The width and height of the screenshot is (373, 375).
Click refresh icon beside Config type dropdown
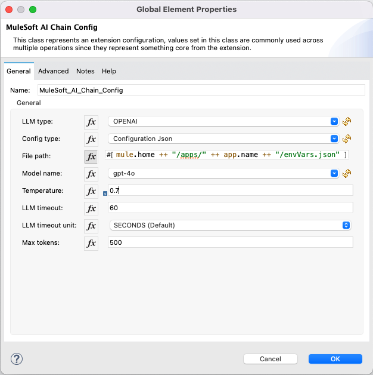coord(347,139)
